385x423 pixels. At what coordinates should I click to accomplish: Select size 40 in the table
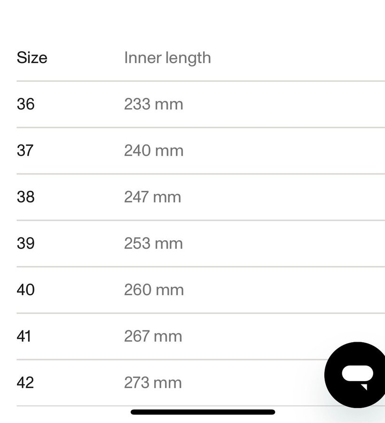pyautogui.click(x=26, y=290)
